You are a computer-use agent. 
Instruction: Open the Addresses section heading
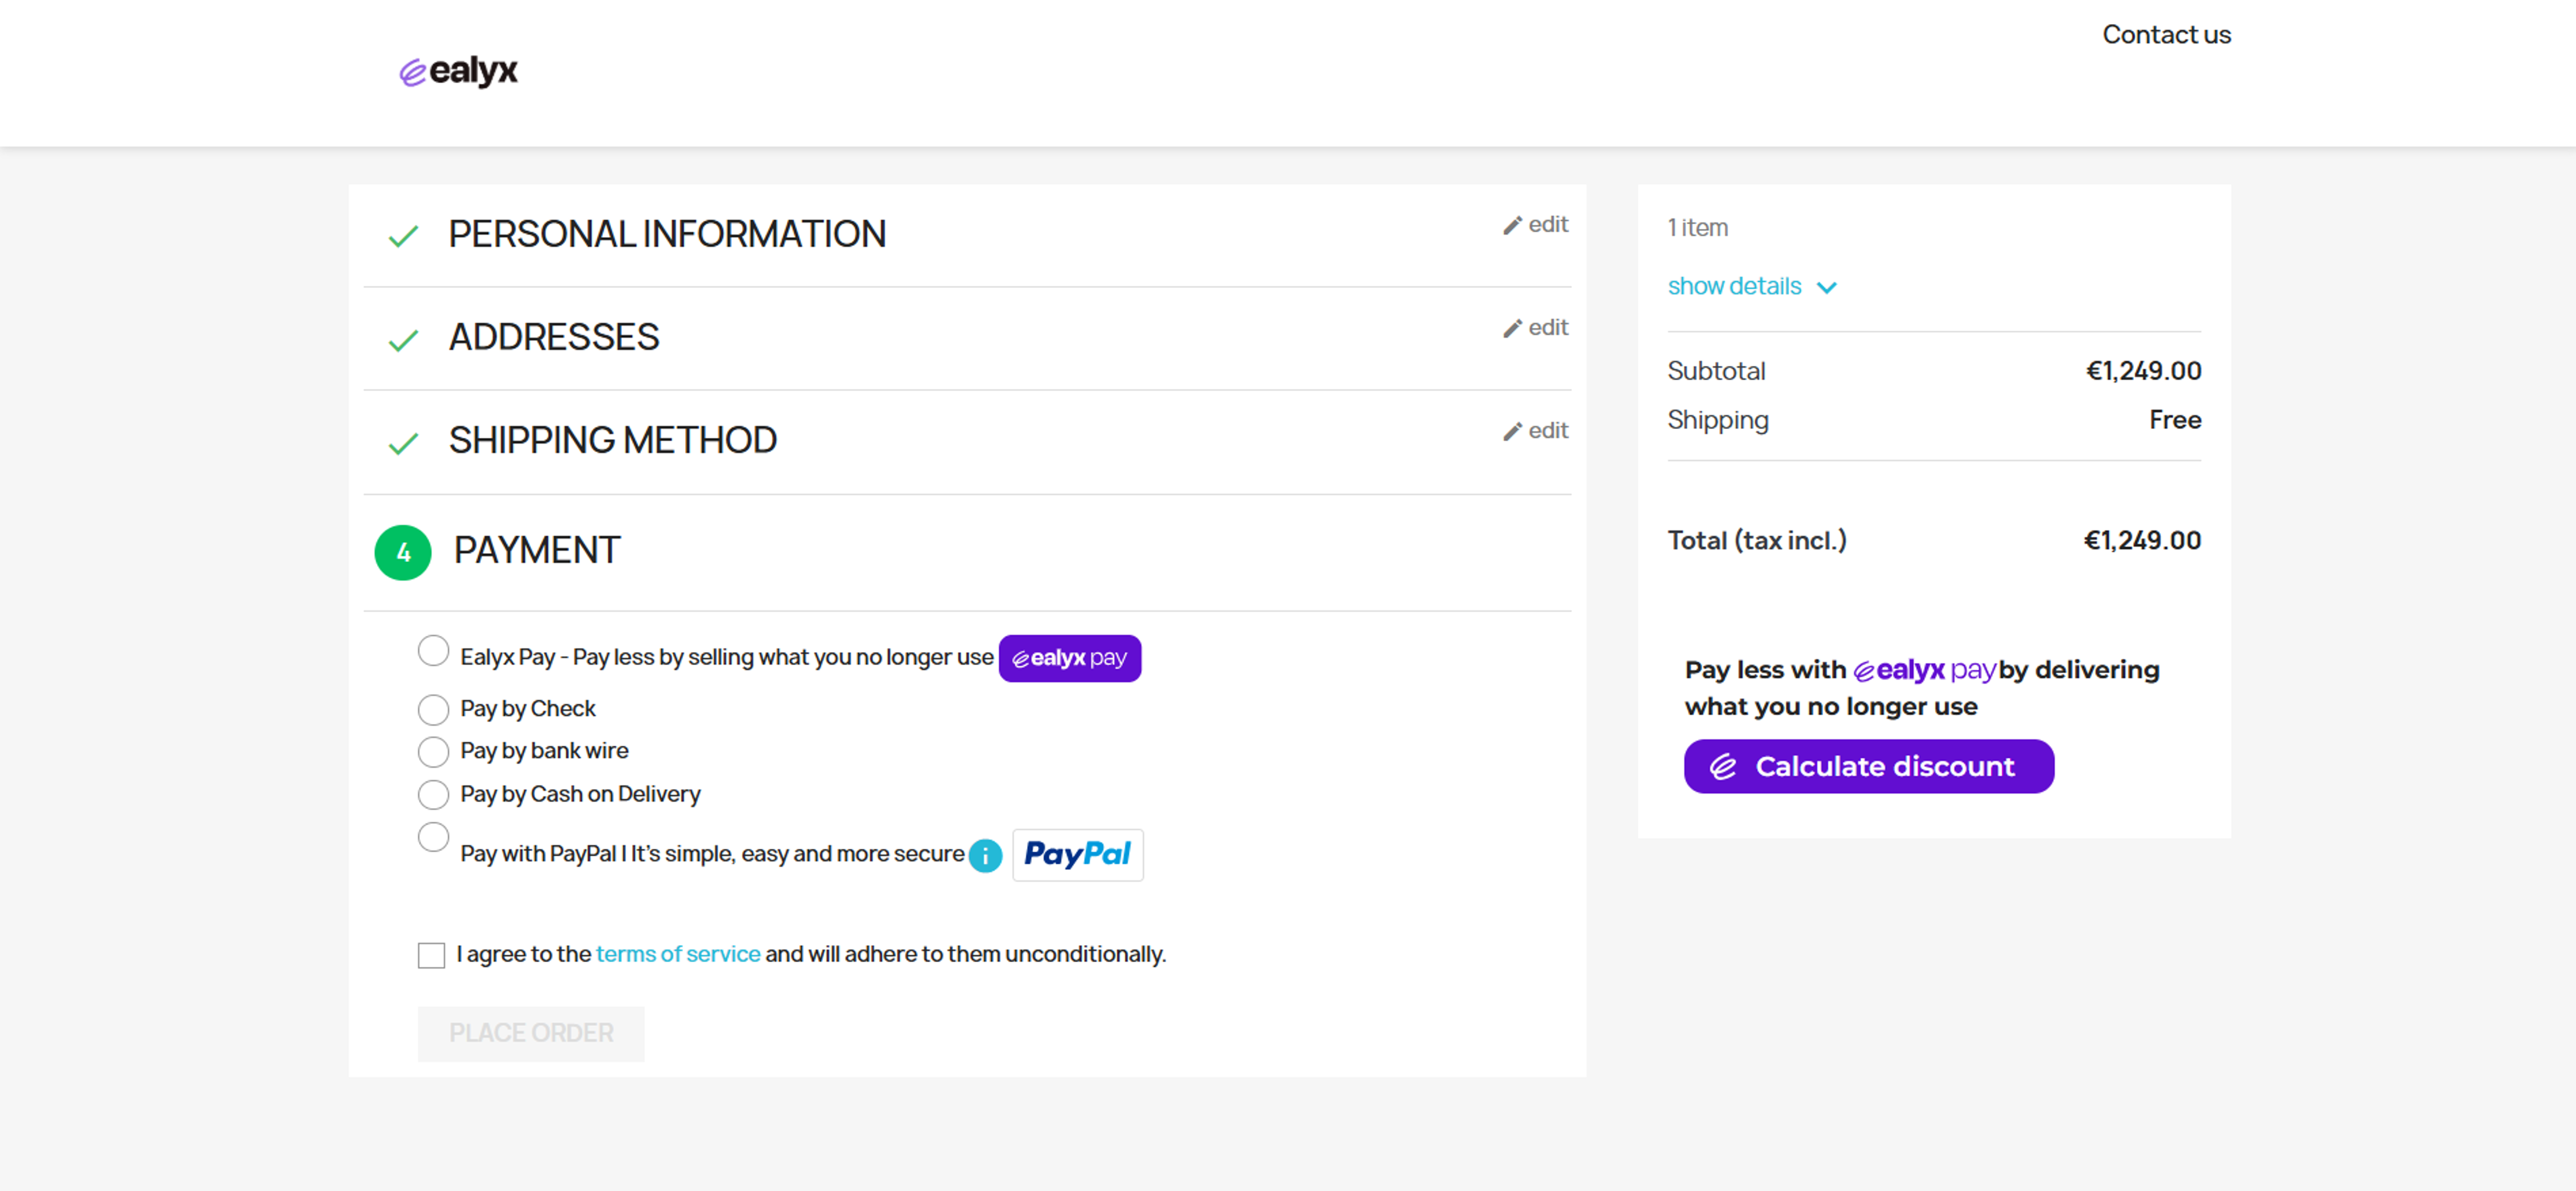coord(553,337)
